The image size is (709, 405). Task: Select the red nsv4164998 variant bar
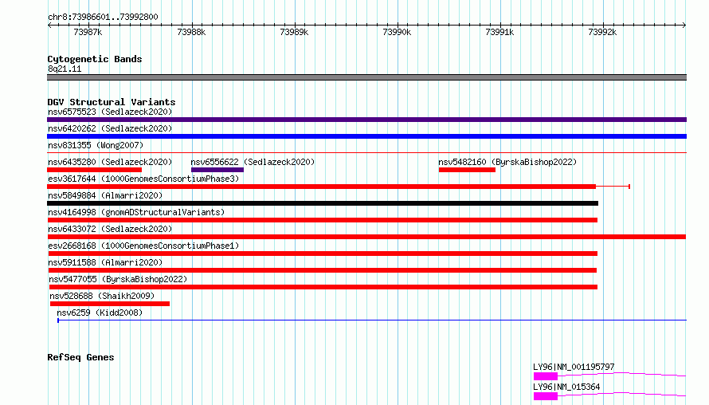[x=323, y=220]
